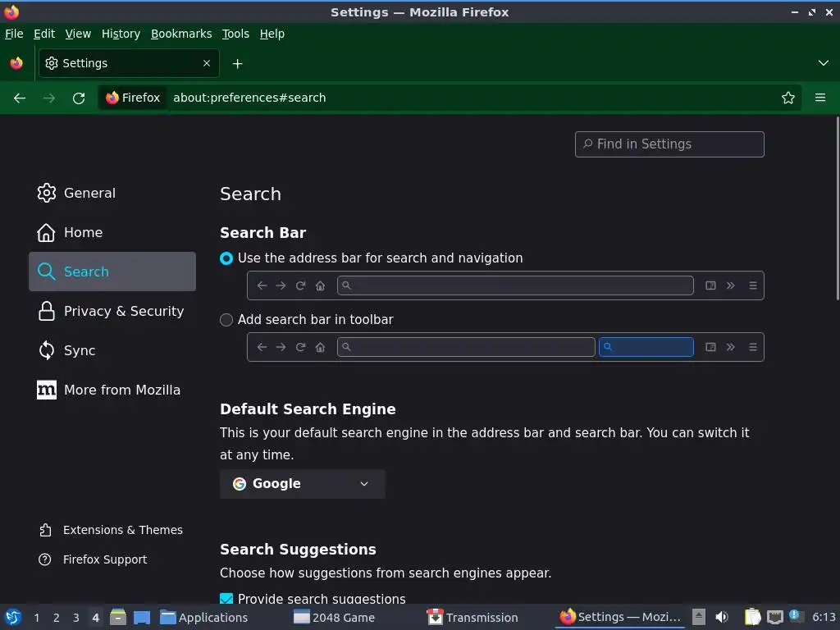The width and height of the screenshot is (840, 630).
Task: Click the file manager drawer icon in taskbar
Action: [x=118, y=617]
